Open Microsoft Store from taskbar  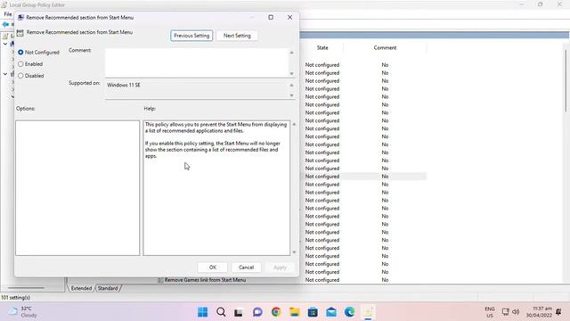(313, 312)
